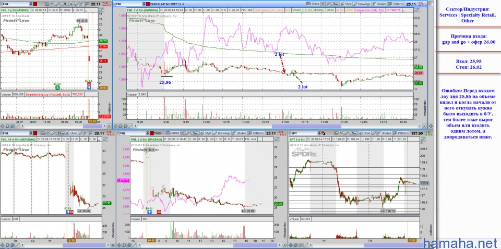
Task: Maximize FINL 5m chart with expand icon
Action: (x=277, y=139)
